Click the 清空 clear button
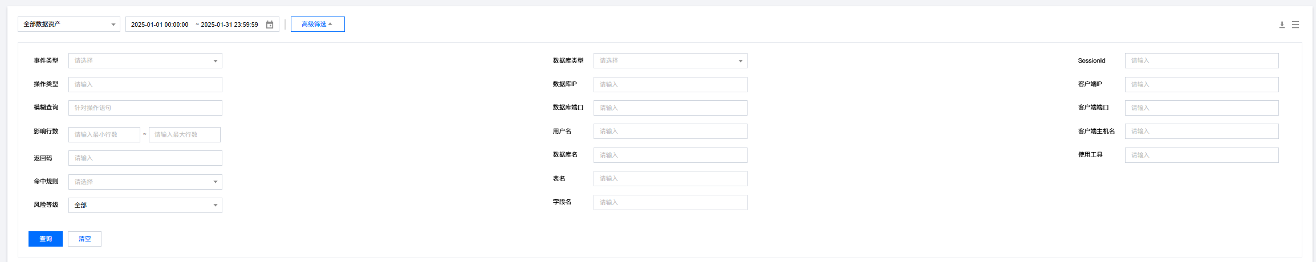Viewport: 1316px width, 262px height. point(84,239)
